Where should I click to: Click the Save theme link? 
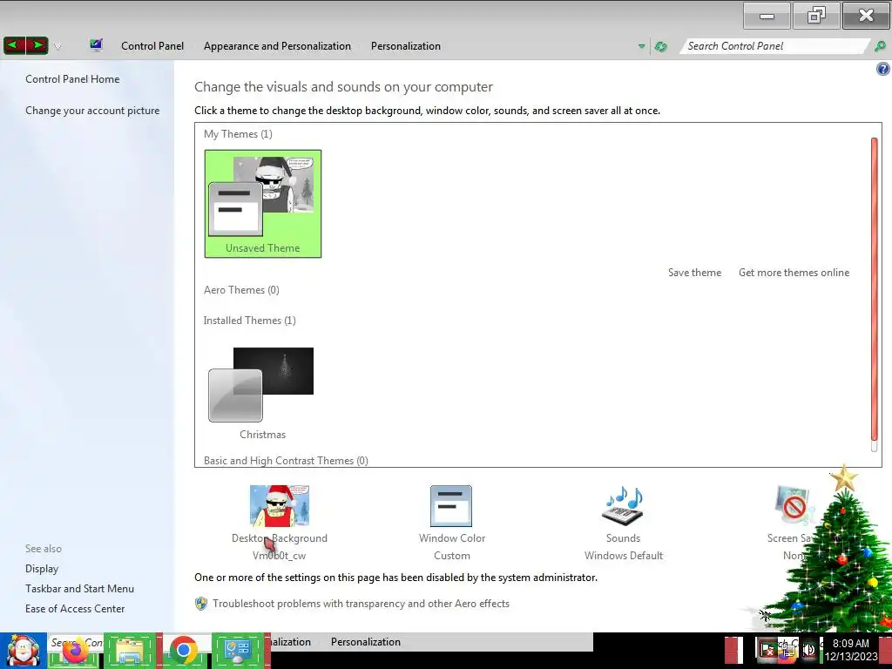694,273
